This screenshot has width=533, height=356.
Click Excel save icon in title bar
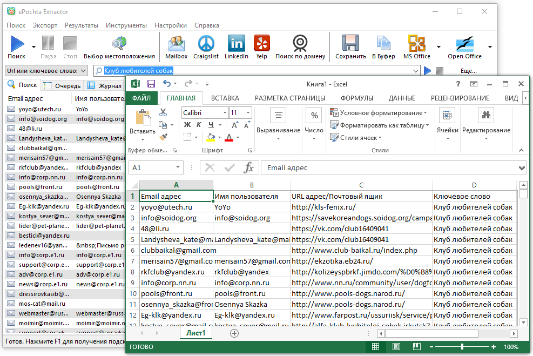tap(151, 84)
